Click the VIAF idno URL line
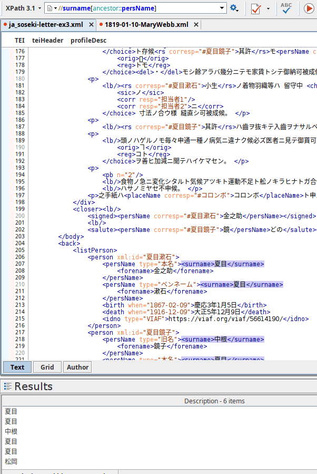Screen dimensions: 317x474 click(x=205, y=319)
